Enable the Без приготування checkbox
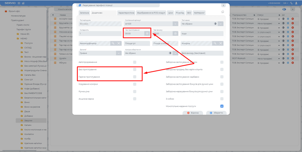 point(135,70)
